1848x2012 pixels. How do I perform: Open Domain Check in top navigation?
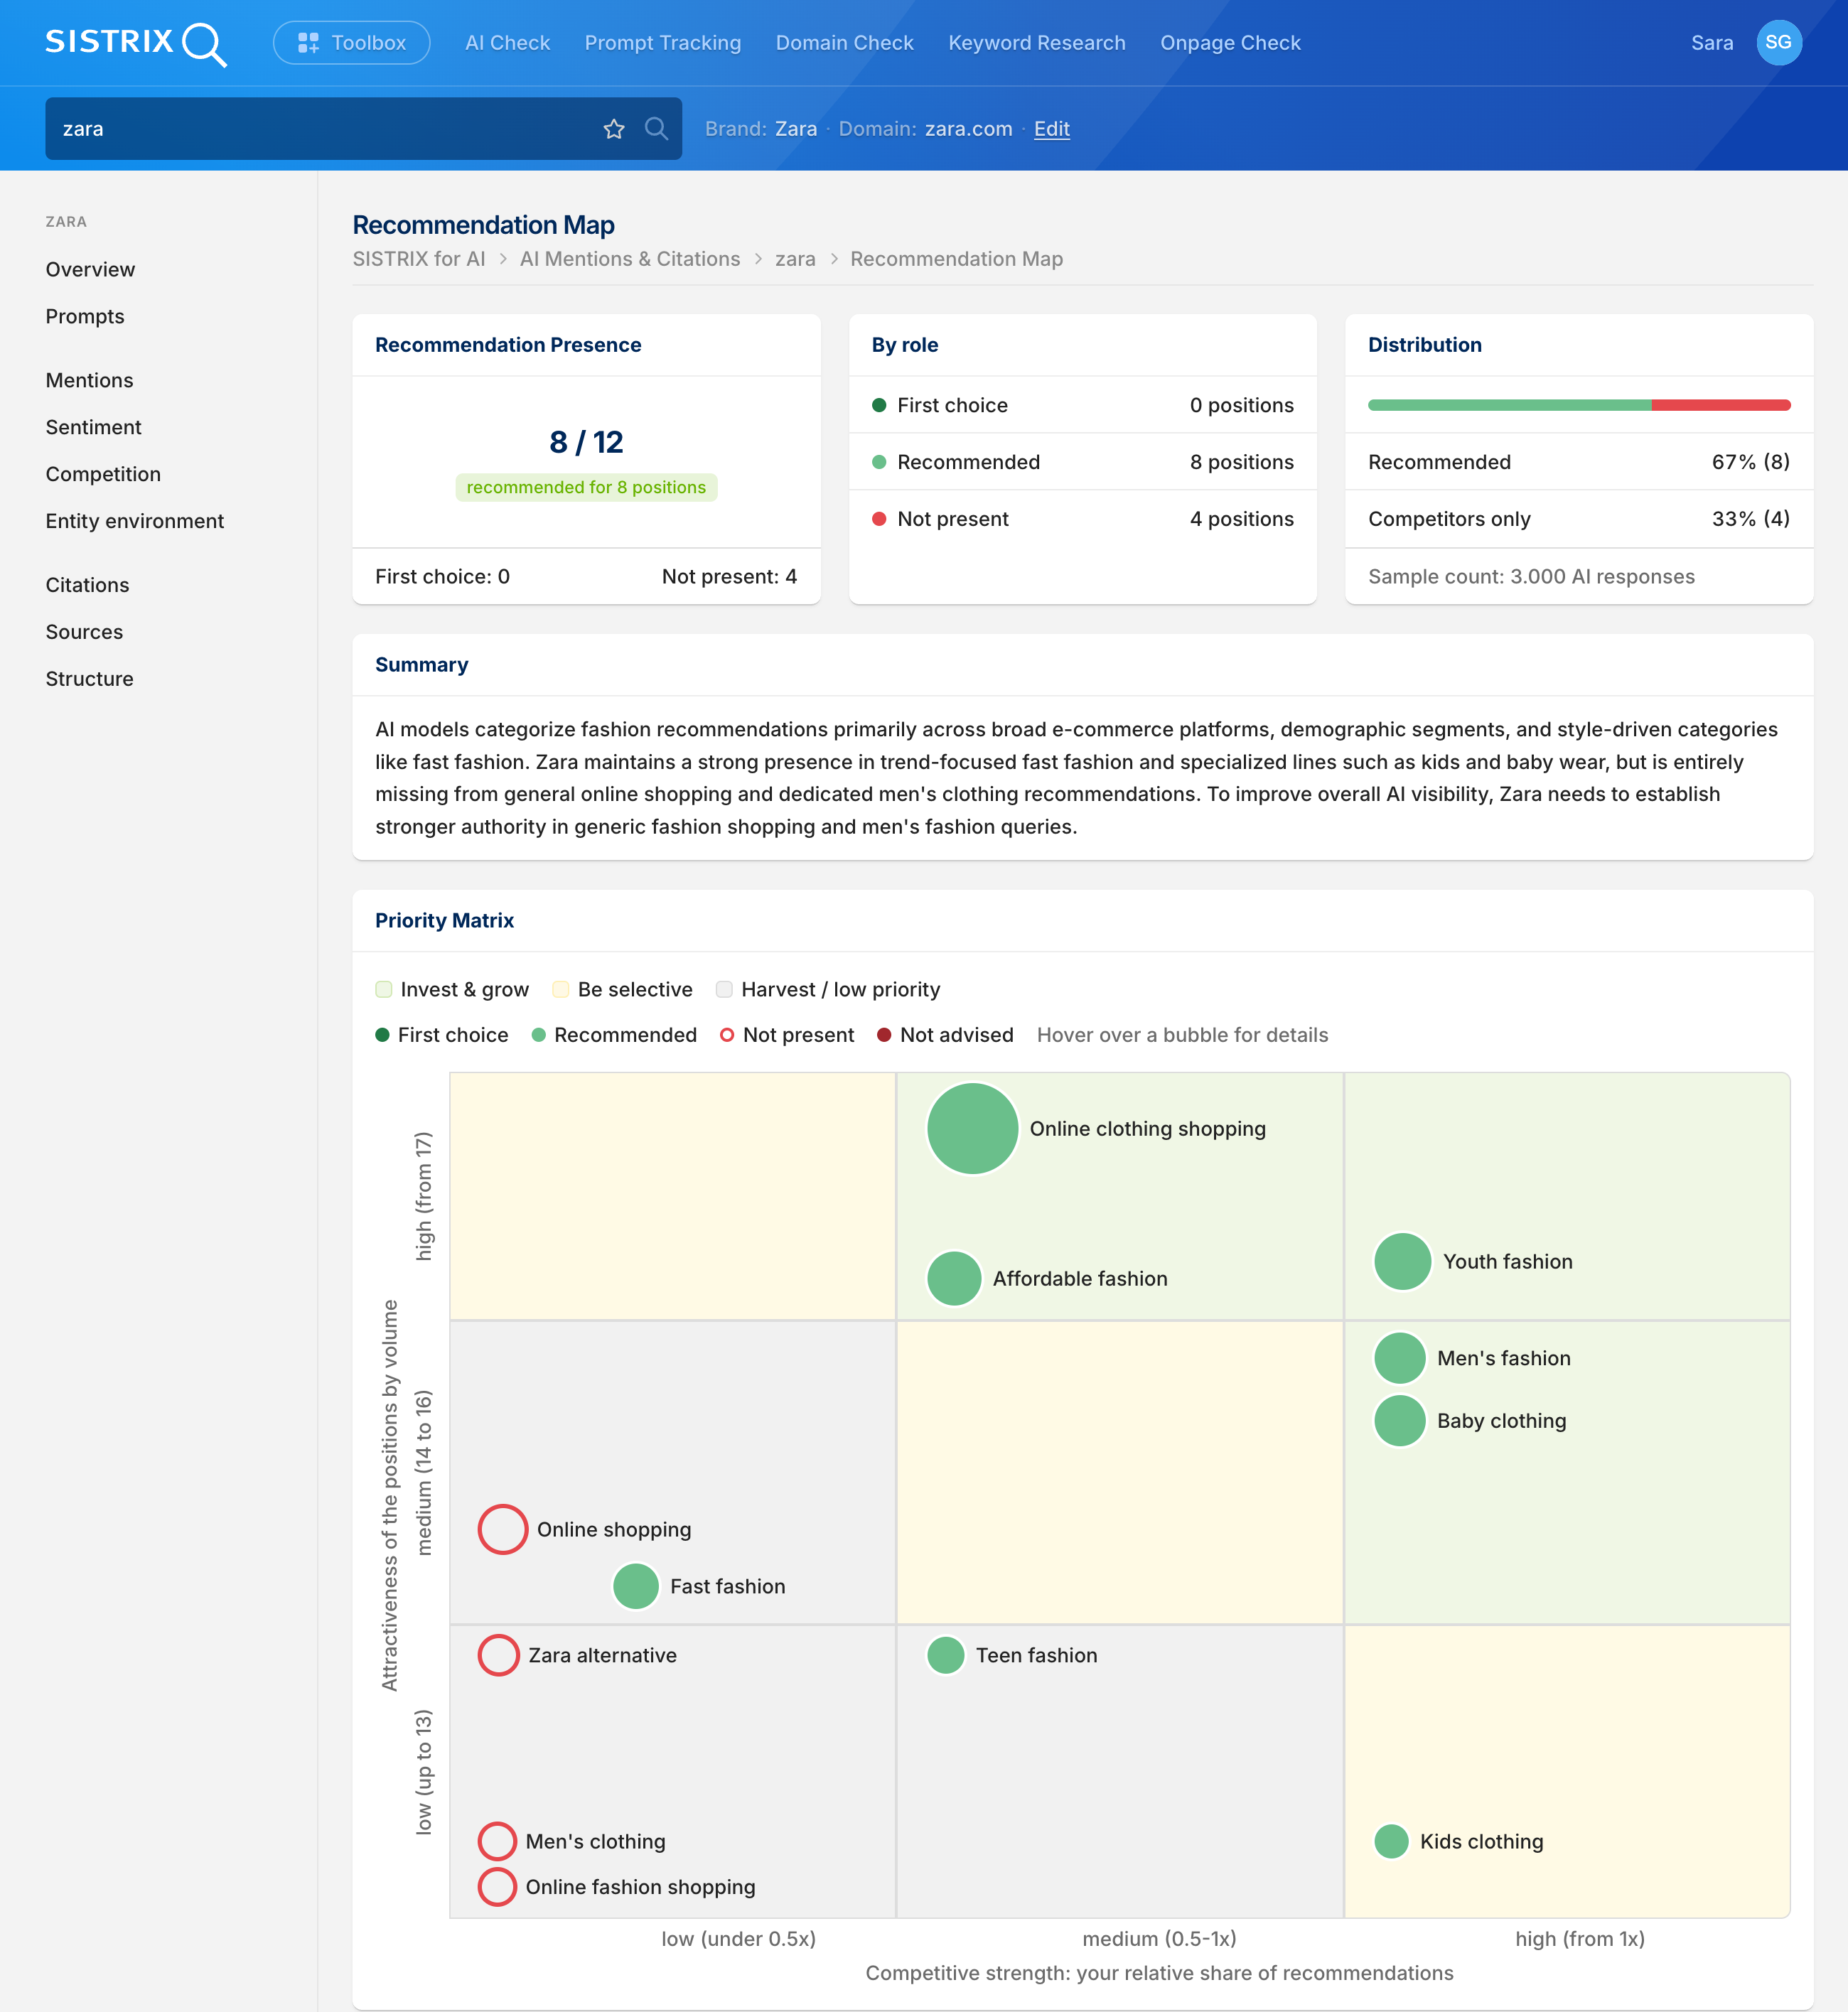[x=845, y=43]
